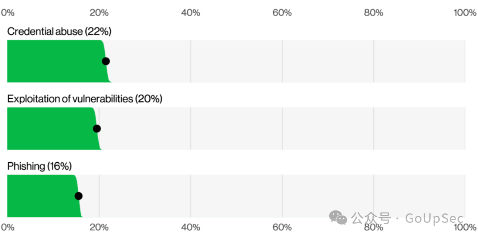Click the top axis 80% label
Screen dimensions: 478x237
pos(373,13)
